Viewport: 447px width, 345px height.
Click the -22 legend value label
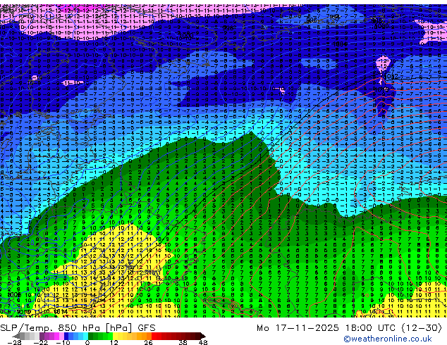pos(41,342)
